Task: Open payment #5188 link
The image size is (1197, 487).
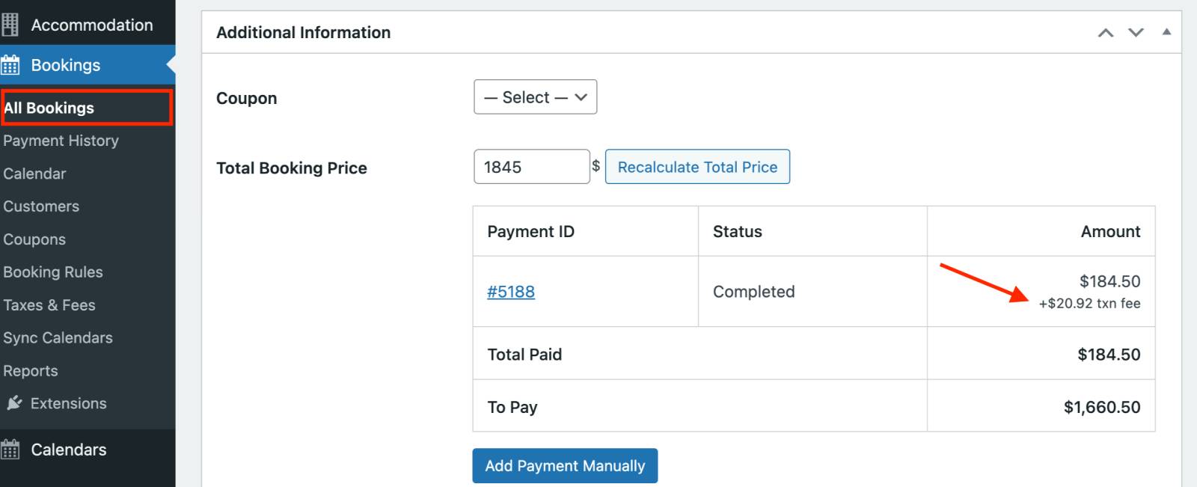Action: click(511, 292)
